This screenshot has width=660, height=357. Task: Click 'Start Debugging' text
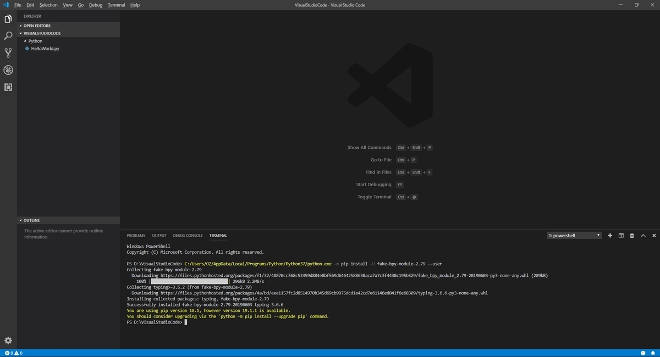[374, 185]
